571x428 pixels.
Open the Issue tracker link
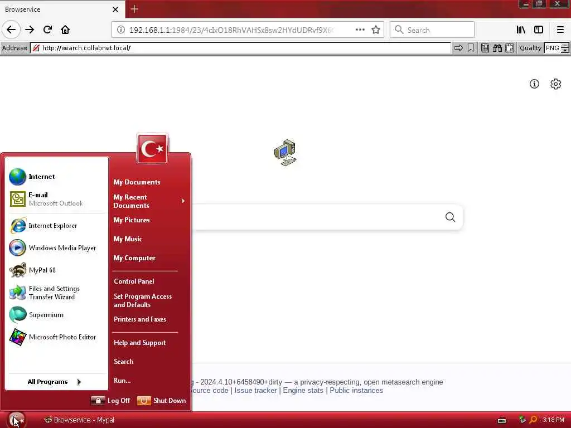coord(255,391)
